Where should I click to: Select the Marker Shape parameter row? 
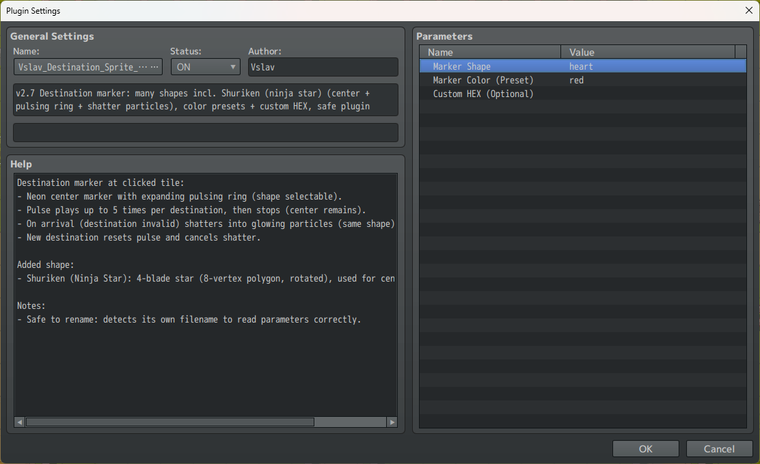(461, 66)
